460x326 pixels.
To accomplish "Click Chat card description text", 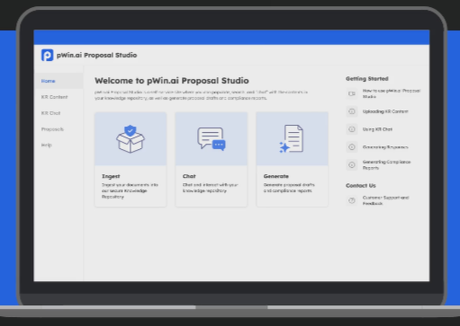I will point(210,188).
